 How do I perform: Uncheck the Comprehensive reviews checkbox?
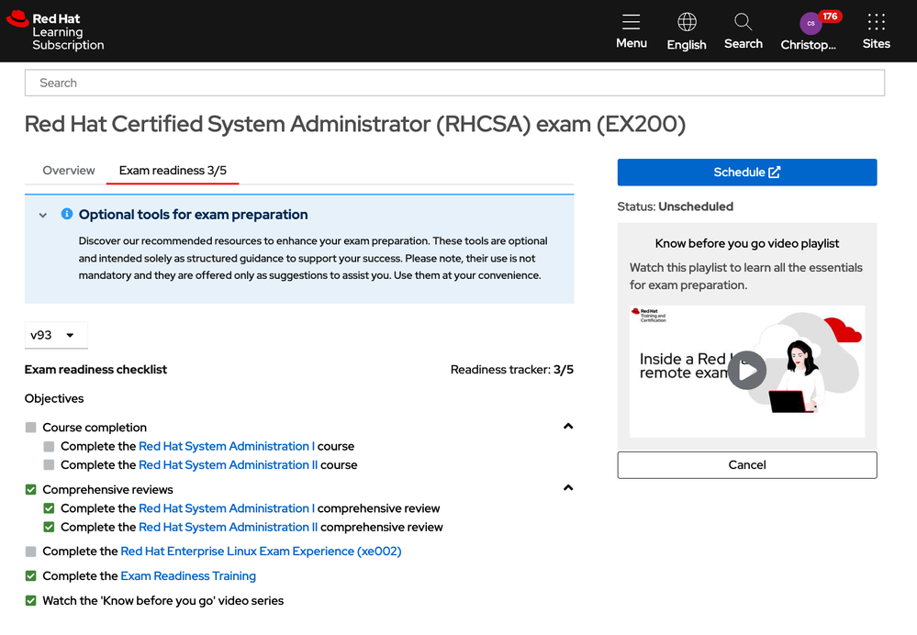[30, 489]
